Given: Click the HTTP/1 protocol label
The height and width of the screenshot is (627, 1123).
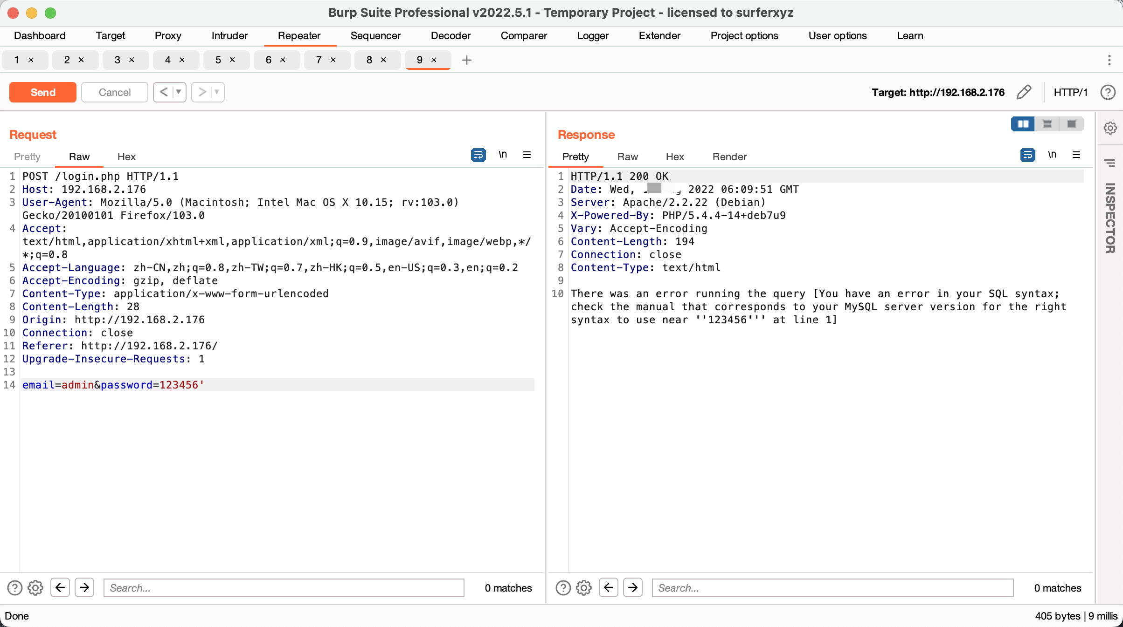Looking at the screenshot, I should point(1070,92).
